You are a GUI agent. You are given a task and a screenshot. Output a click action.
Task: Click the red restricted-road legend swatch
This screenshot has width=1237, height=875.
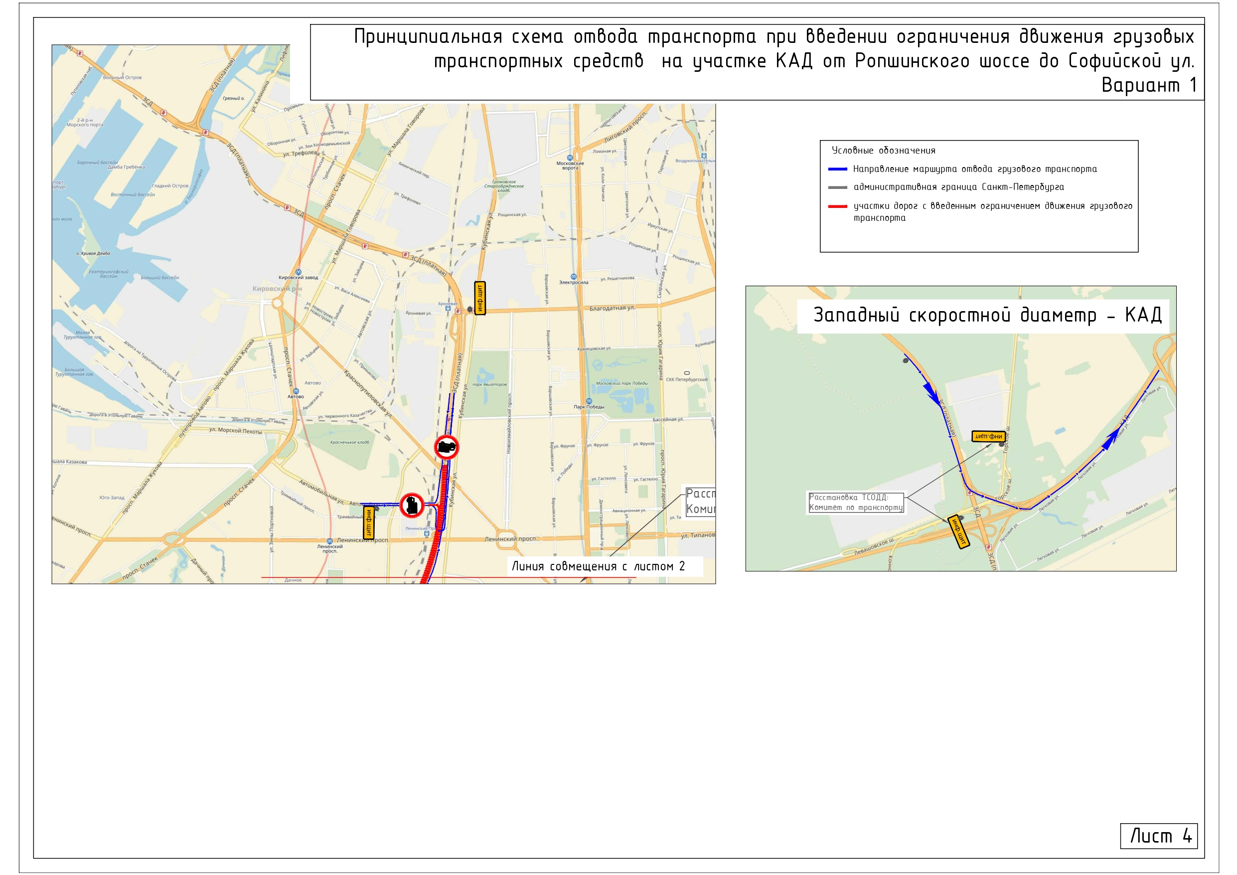[837, 206]
